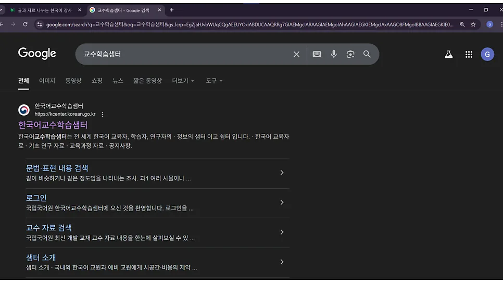Click the Google logo
The height and width of the screenshot is (283, 503).
coord(37,53)
